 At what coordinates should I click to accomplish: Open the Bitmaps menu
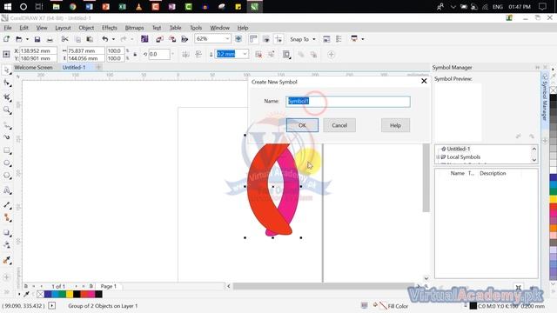(x=134, y=28)
